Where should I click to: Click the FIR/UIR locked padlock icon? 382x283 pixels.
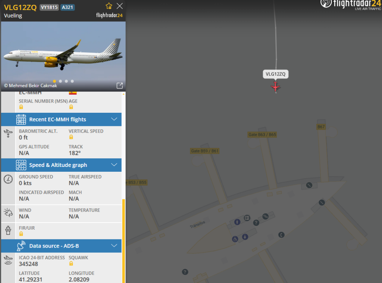point(21,234)
